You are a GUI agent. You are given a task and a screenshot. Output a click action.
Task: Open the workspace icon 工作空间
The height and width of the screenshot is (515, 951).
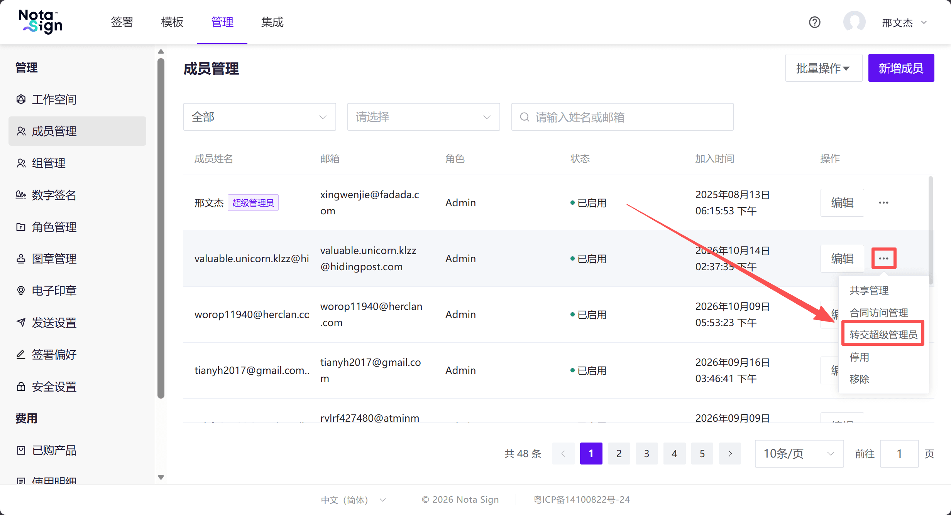tap(21, 99)
